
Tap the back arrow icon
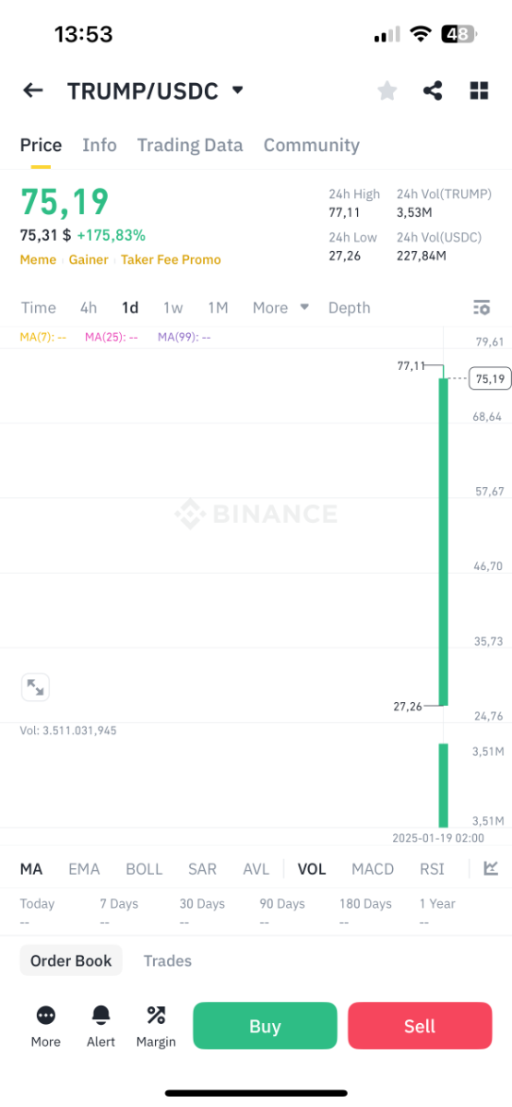coord(33,90)
